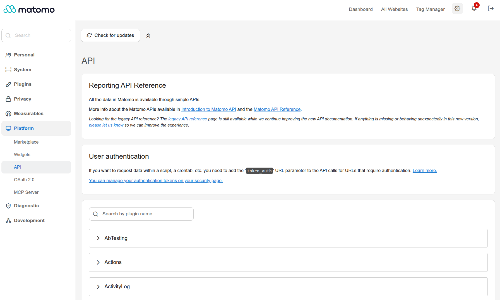Expand the ActivityLog section chevron
The image size is (500, 300).
tap(98, 287)
